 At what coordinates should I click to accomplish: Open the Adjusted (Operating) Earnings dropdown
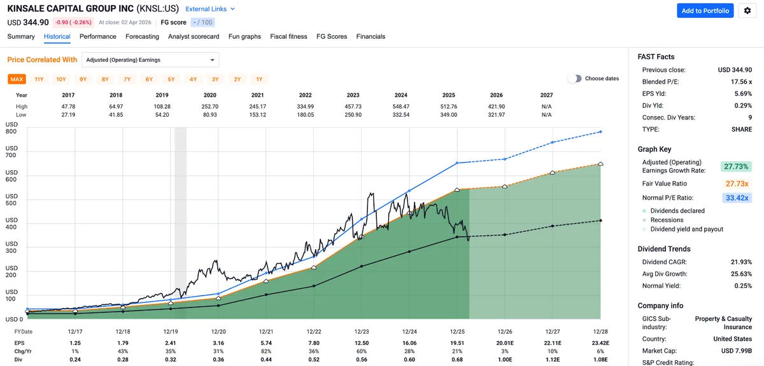click(150, 60)
